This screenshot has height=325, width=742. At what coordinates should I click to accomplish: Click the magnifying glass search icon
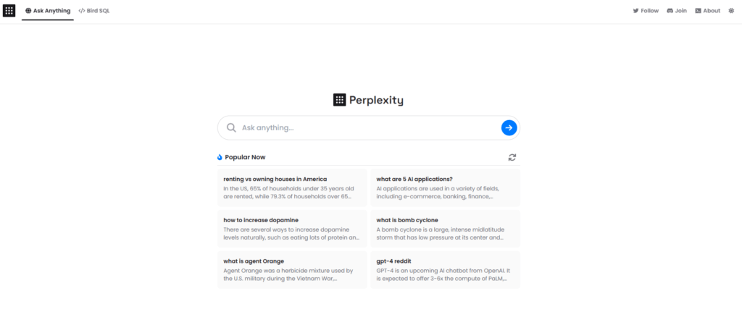pos(231,128)
